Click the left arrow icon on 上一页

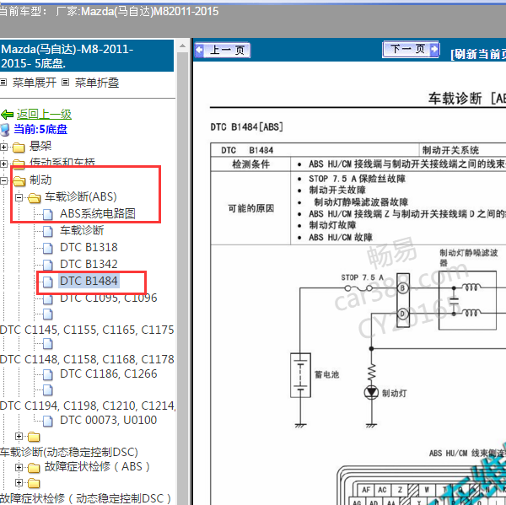[x=199, y=50]
